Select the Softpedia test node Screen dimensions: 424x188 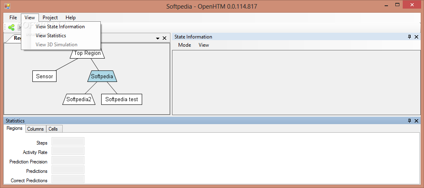[122, 99]
